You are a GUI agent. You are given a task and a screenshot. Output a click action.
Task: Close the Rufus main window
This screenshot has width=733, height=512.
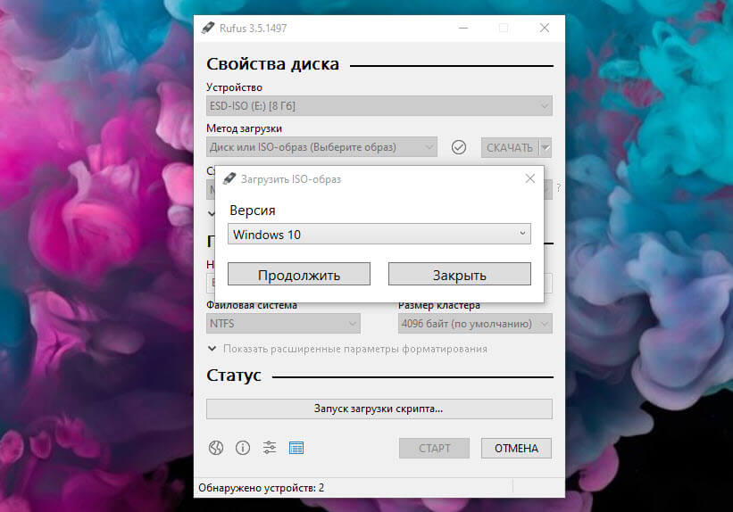544,28
